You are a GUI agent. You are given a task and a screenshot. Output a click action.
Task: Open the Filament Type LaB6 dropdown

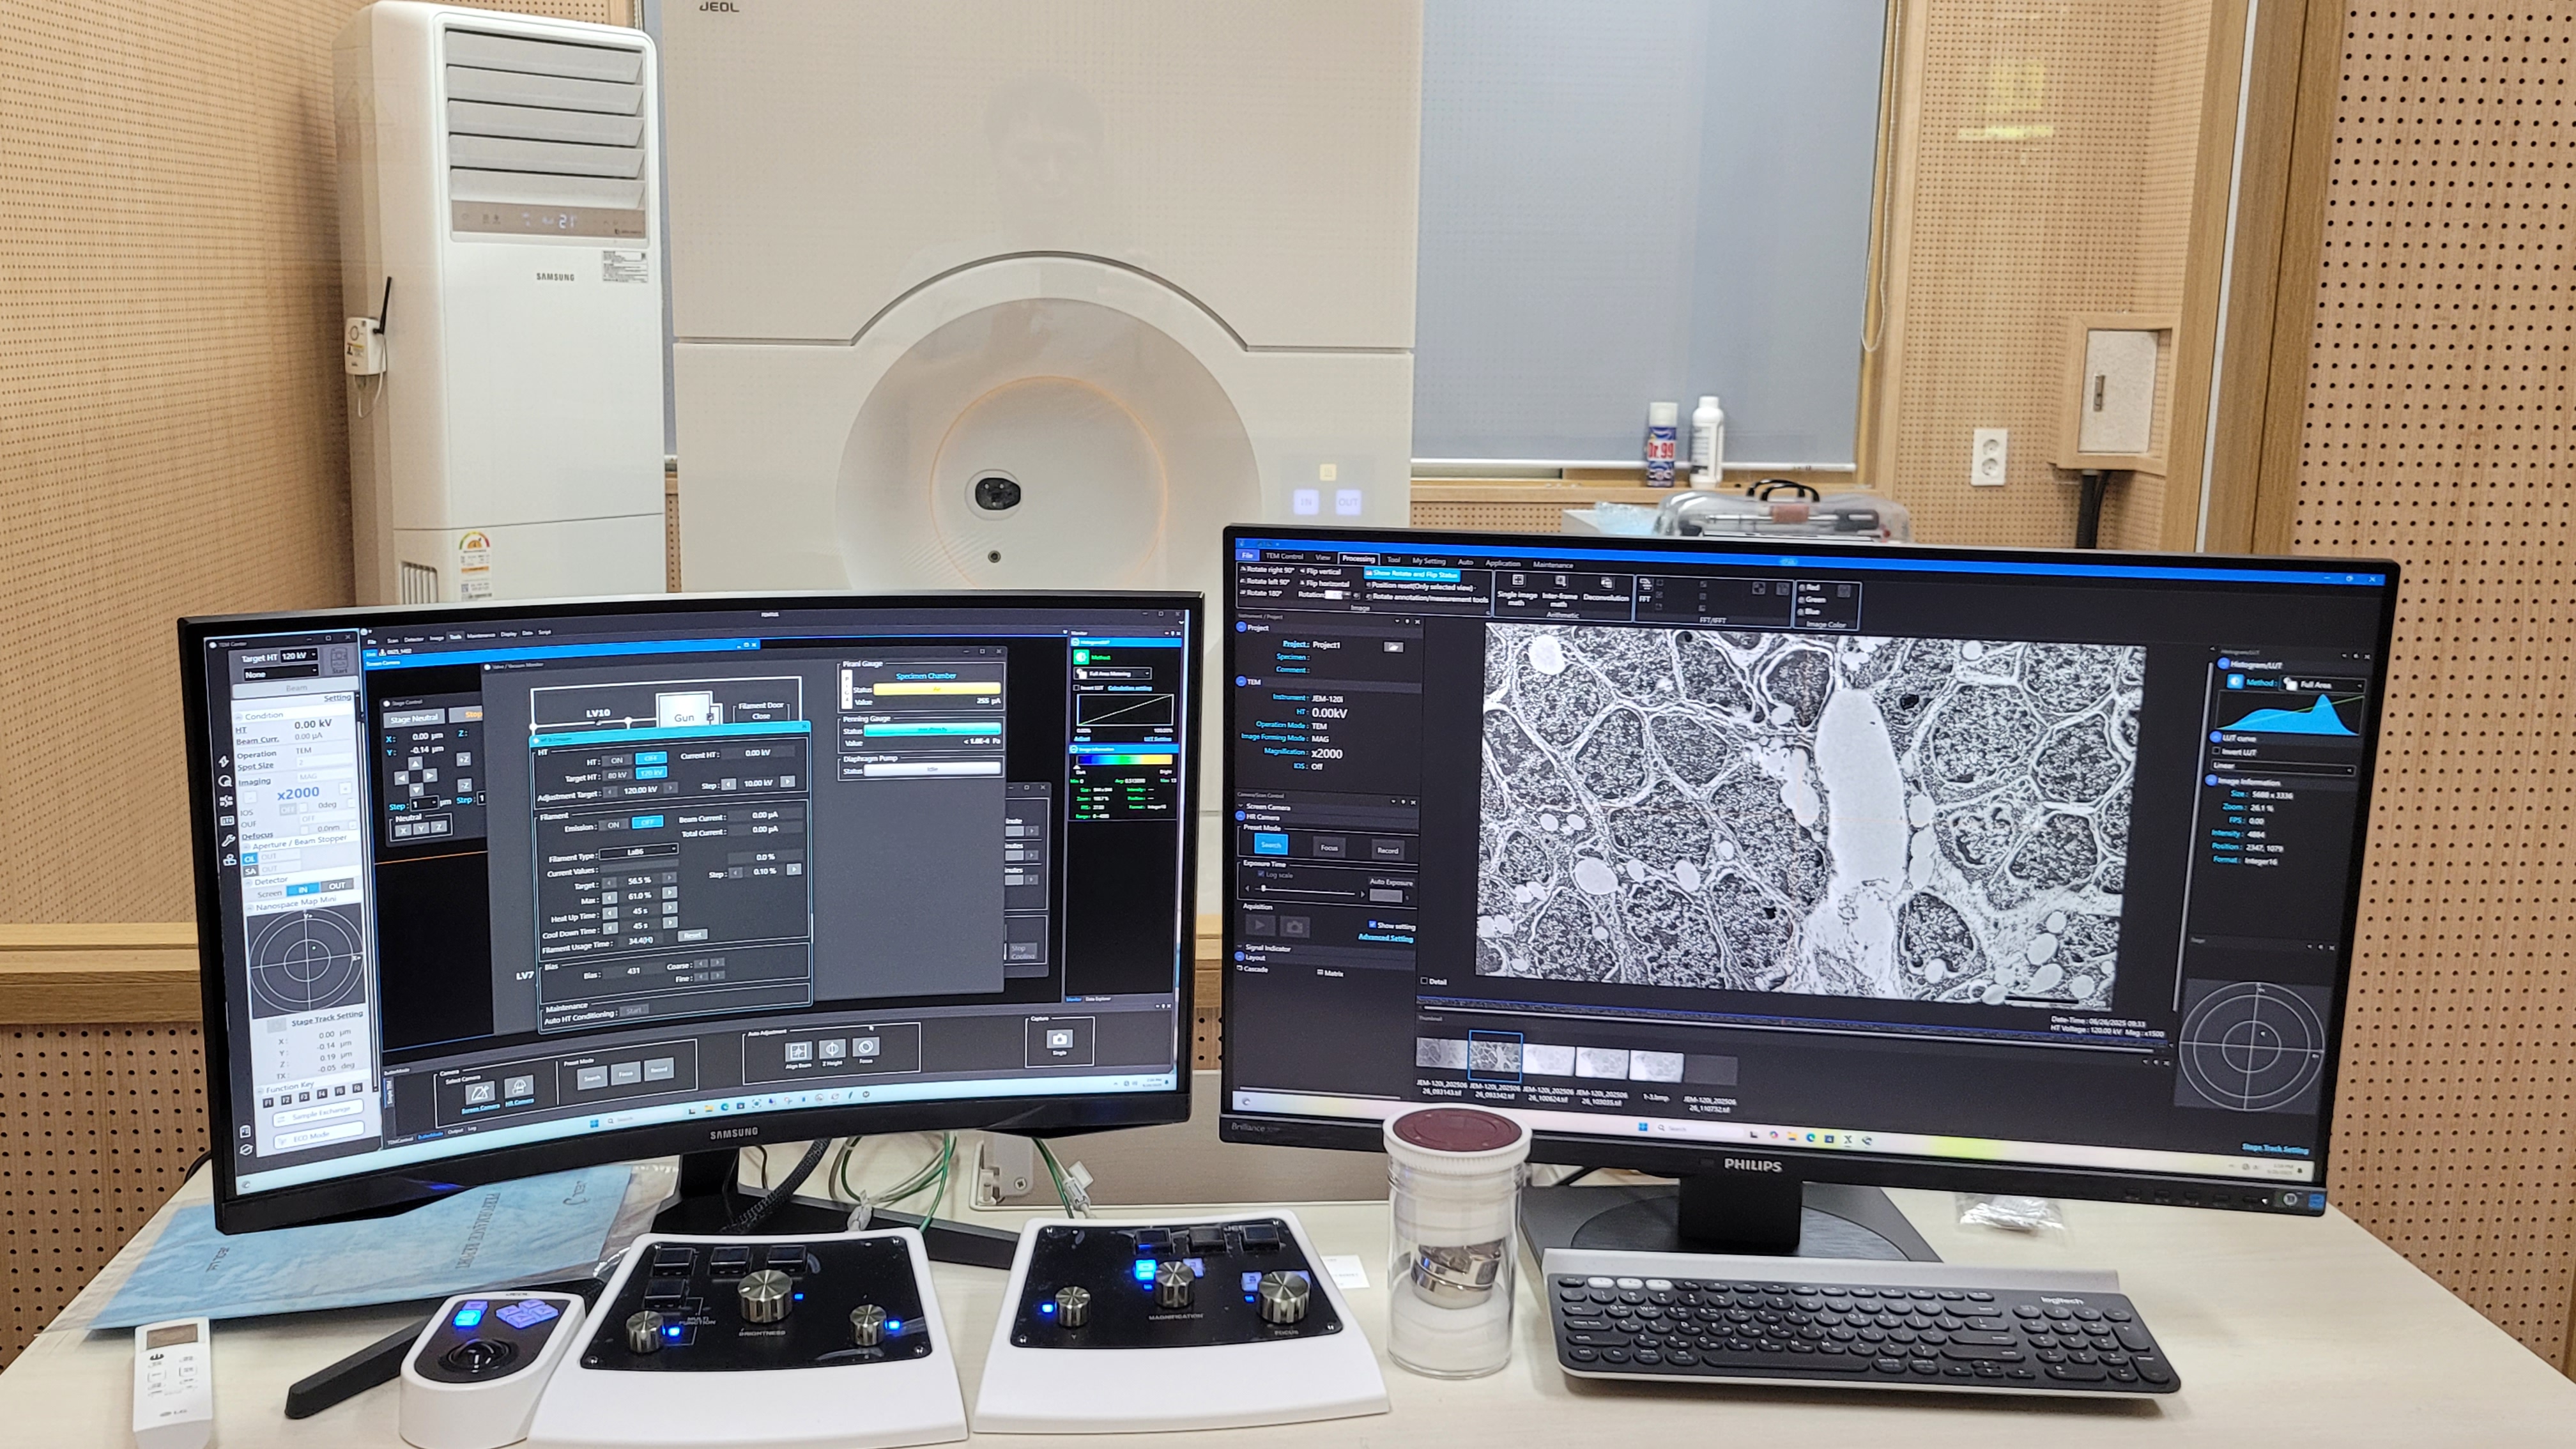tap(640, 851)
